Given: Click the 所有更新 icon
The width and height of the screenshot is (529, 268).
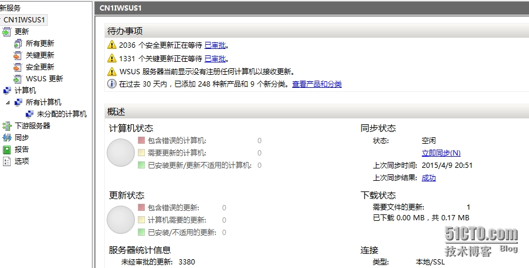Looking at the screenshot, I should 18,44.
